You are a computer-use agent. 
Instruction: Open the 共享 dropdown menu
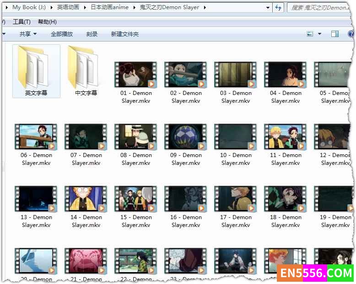point(28,34)
